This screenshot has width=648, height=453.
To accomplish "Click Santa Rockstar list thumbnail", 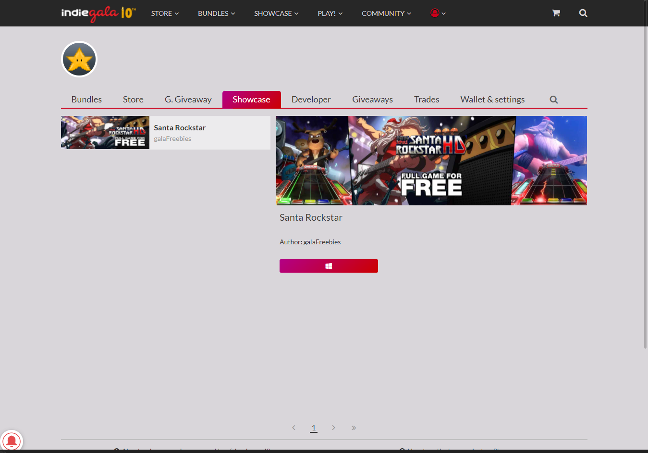I will pyautogui.click(x=105, y=132).
